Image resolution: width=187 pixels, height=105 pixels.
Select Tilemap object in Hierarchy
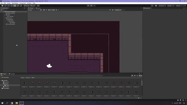11,16
